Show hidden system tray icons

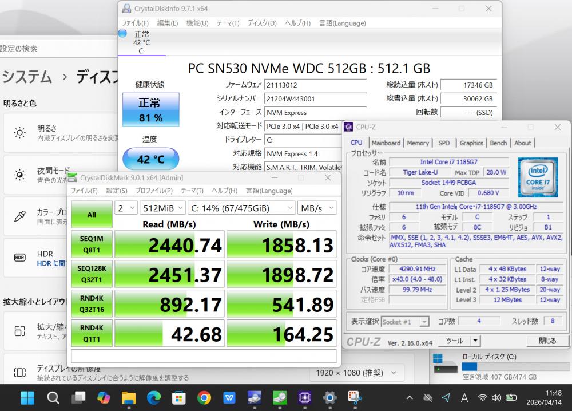pyautogui.click(x=410, y=397)
